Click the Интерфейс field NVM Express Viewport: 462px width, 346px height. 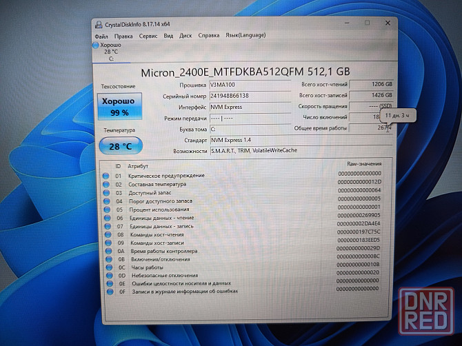250,108
